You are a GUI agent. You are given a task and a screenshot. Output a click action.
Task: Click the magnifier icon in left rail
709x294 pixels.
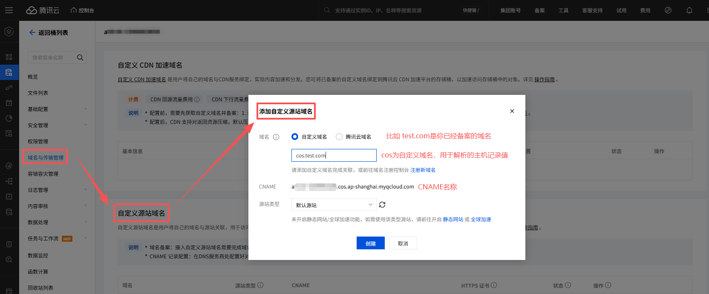pos(9,260)
